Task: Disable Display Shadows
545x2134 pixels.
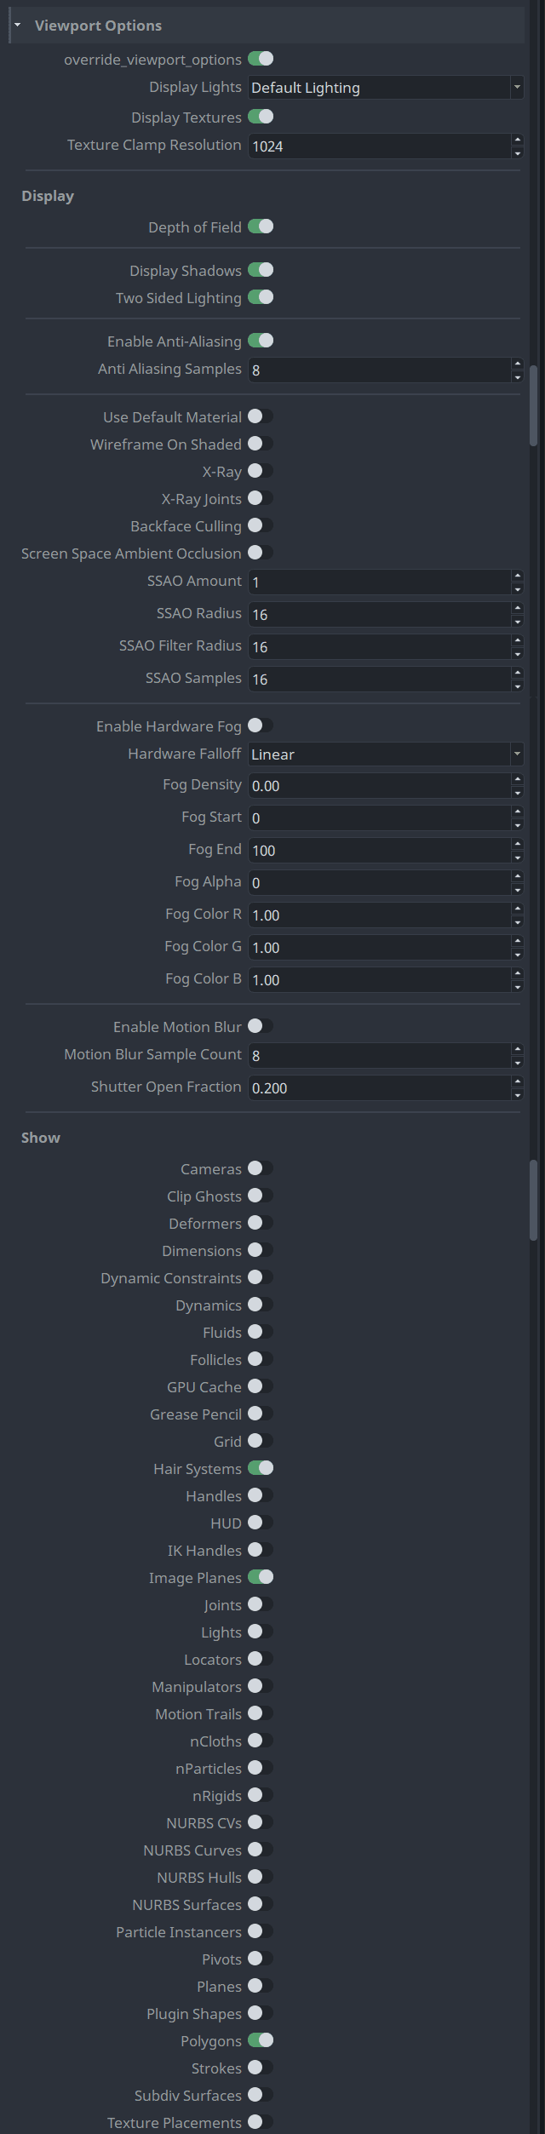Action: pos(261,270)
